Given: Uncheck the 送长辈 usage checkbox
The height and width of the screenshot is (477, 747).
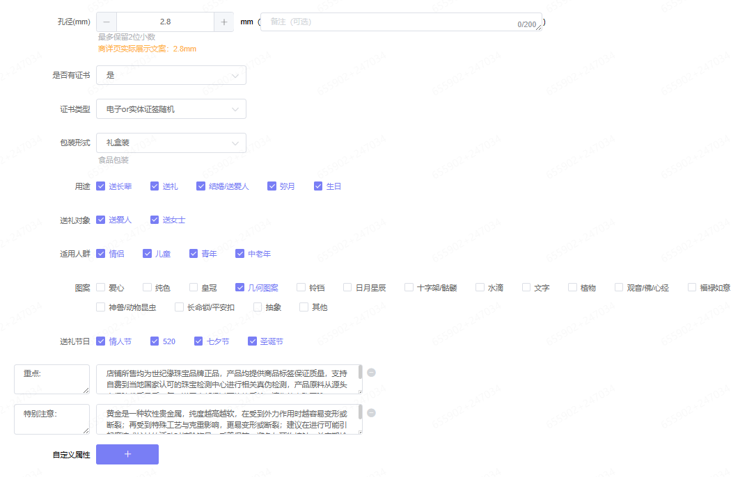Looking at the screenshot, I should [x=101, y=186].
